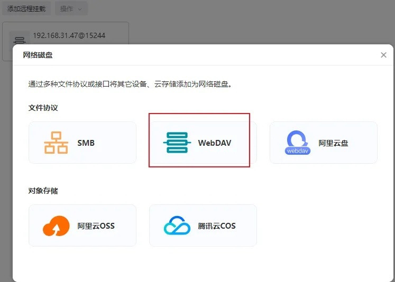Click the 阿里云OSS label text
This screenshot has height=282, width=395.
coord(96,226)
